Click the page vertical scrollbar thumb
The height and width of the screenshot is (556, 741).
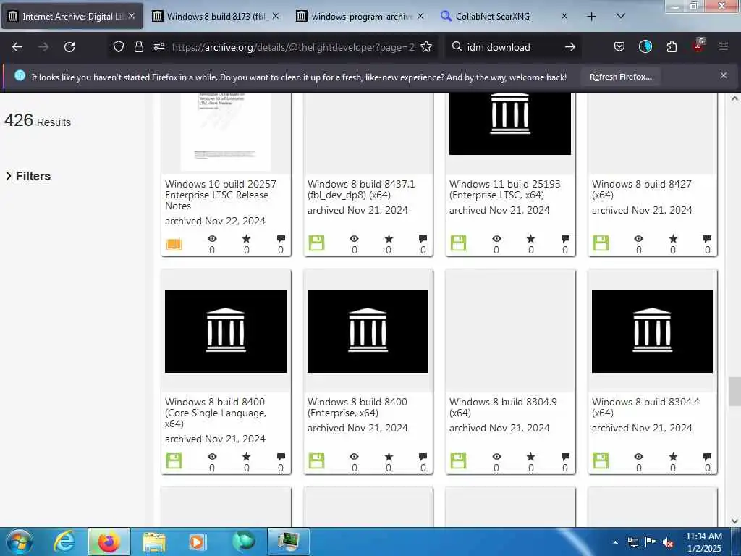click(734, 392)
